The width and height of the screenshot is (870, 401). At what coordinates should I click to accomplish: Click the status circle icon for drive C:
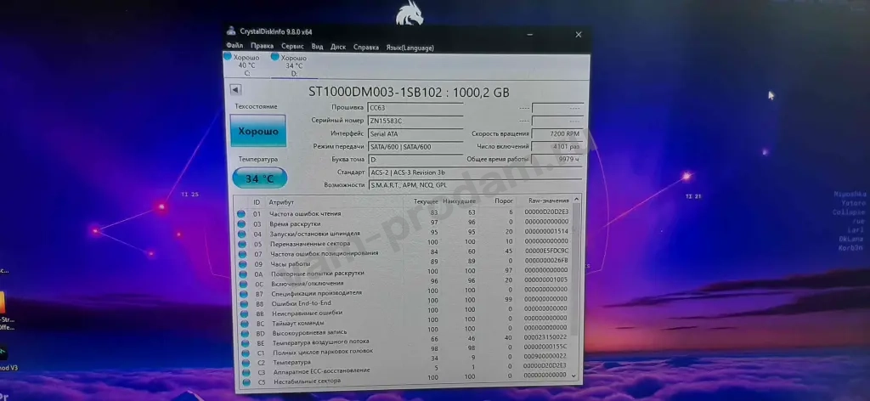(x=227, y=57)
